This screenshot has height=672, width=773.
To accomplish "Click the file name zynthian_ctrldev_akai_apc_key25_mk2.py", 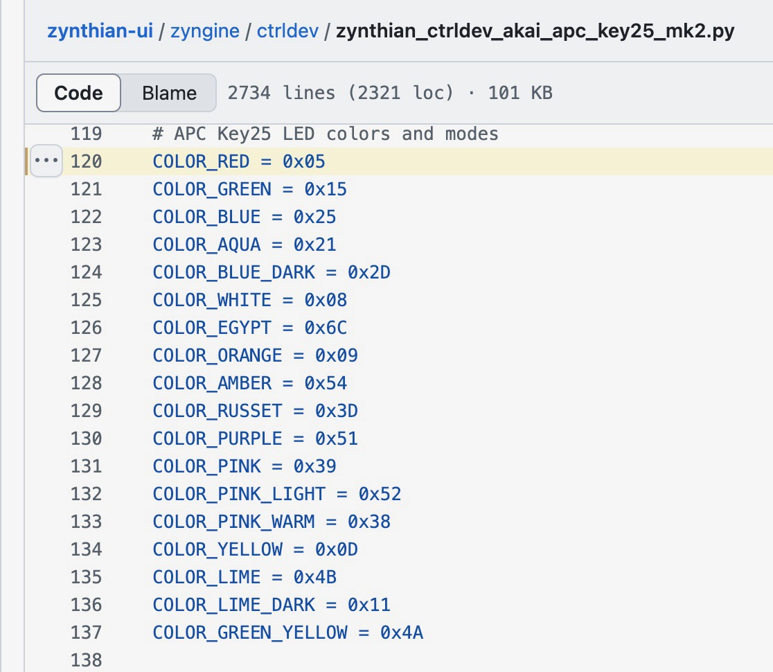I will tap(535, 30).
